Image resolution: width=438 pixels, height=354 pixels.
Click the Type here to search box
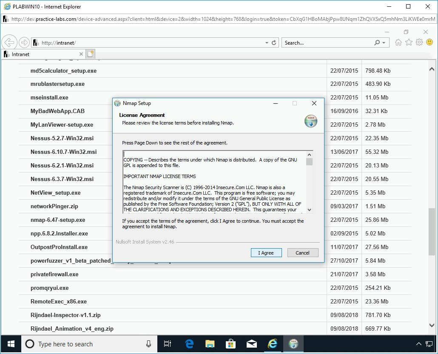85,344
